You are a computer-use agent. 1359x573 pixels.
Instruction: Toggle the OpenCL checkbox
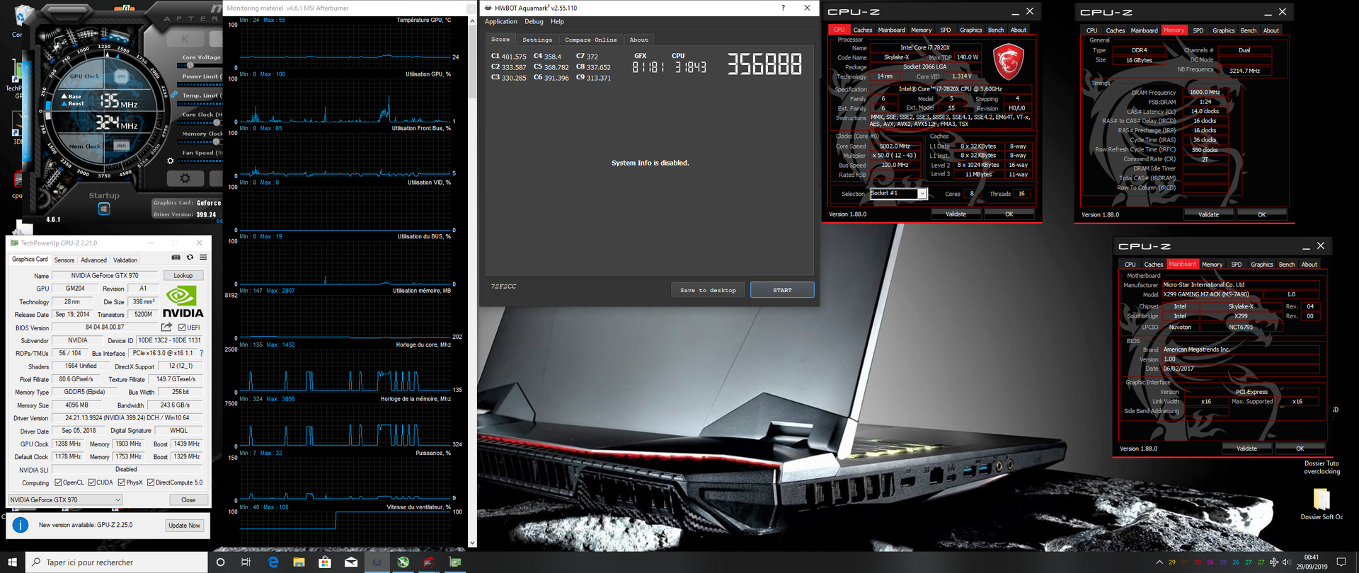[58, 482]
